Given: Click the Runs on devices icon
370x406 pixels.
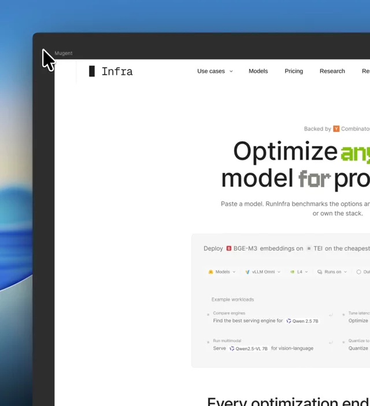Looking at the screenshot, I should (320, 272).
